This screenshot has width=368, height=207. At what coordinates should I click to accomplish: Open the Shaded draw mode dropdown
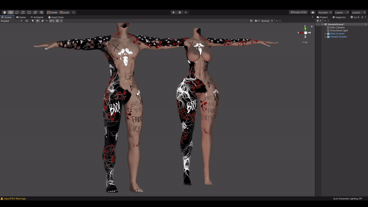coord(11,21)
